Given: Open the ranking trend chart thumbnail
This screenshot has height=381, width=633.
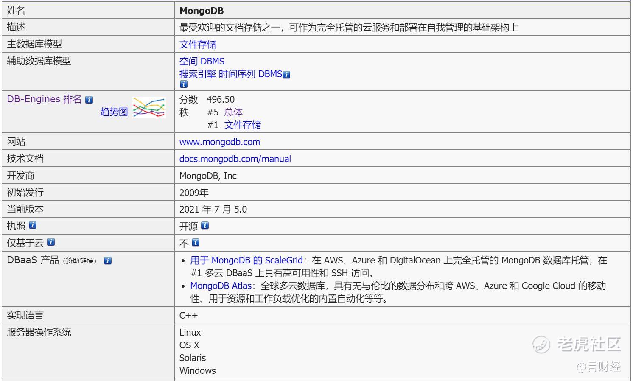Looking at the screenshot, I should 149,107.
